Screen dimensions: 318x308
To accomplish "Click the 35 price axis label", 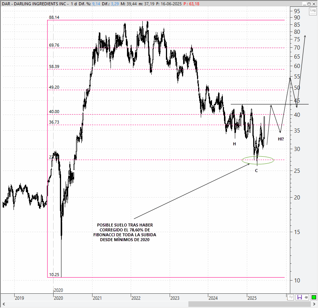I will (x=297, y=131).
